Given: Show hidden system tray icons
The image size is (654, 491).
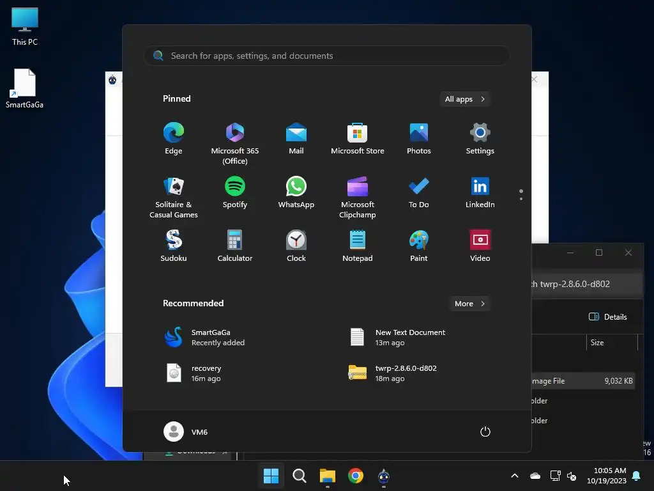Looking at the screenshot, I should tap(515, 476).
